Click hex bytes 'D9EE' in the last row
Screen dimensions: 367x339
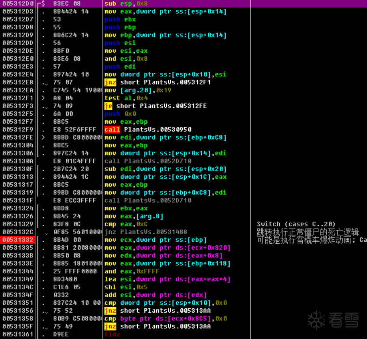click(61, 334)
